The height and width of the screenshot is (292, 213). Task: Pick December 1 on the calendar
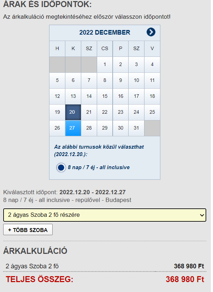point(105,64)
